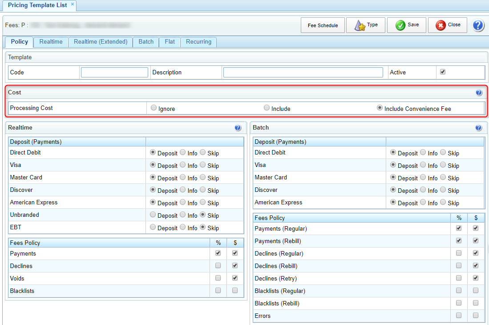489x325 pixels.
Task: Focus the Description input field
Action: [303, 73]
